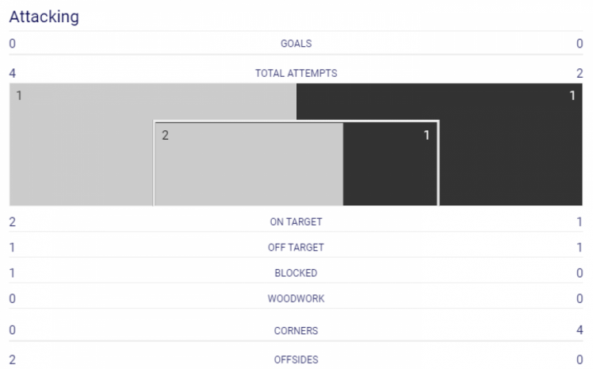593x369 pixels.
Task: Select the WOODWORK stat label
Action: tap(296, 298)
